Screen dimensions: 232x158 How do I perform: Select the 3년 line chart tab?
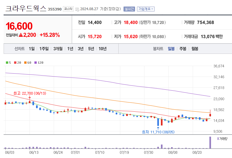click(81, 49)
